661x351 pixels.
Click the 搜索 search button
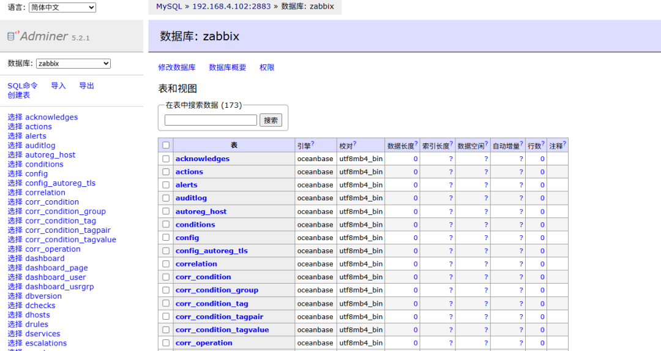tap(271, 120)
